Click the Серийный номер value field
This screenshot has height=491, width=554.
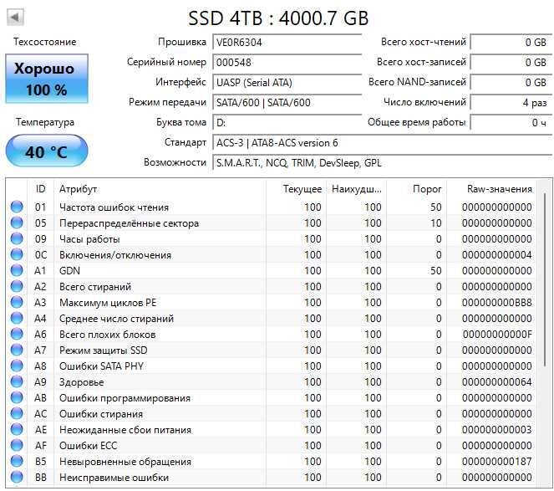click(284, 63)
